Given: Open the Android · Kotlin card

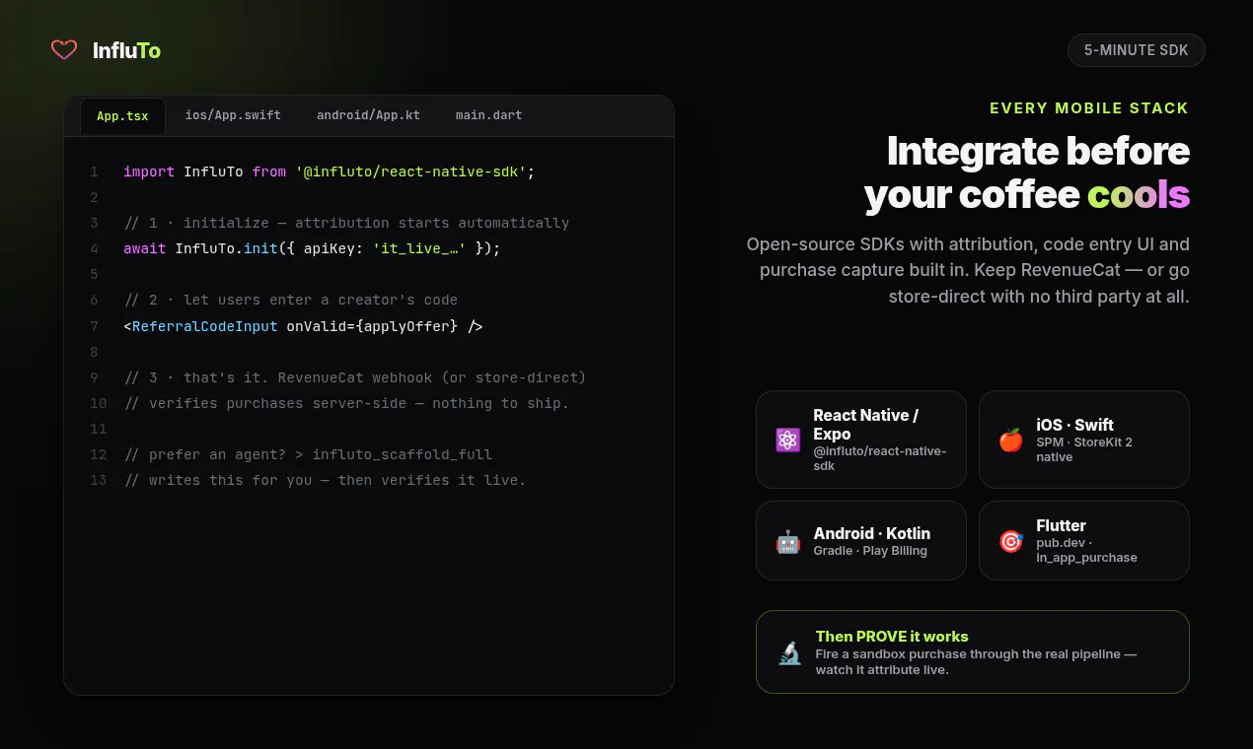Looking at the screenshot, I should click(x=861, y=541).
